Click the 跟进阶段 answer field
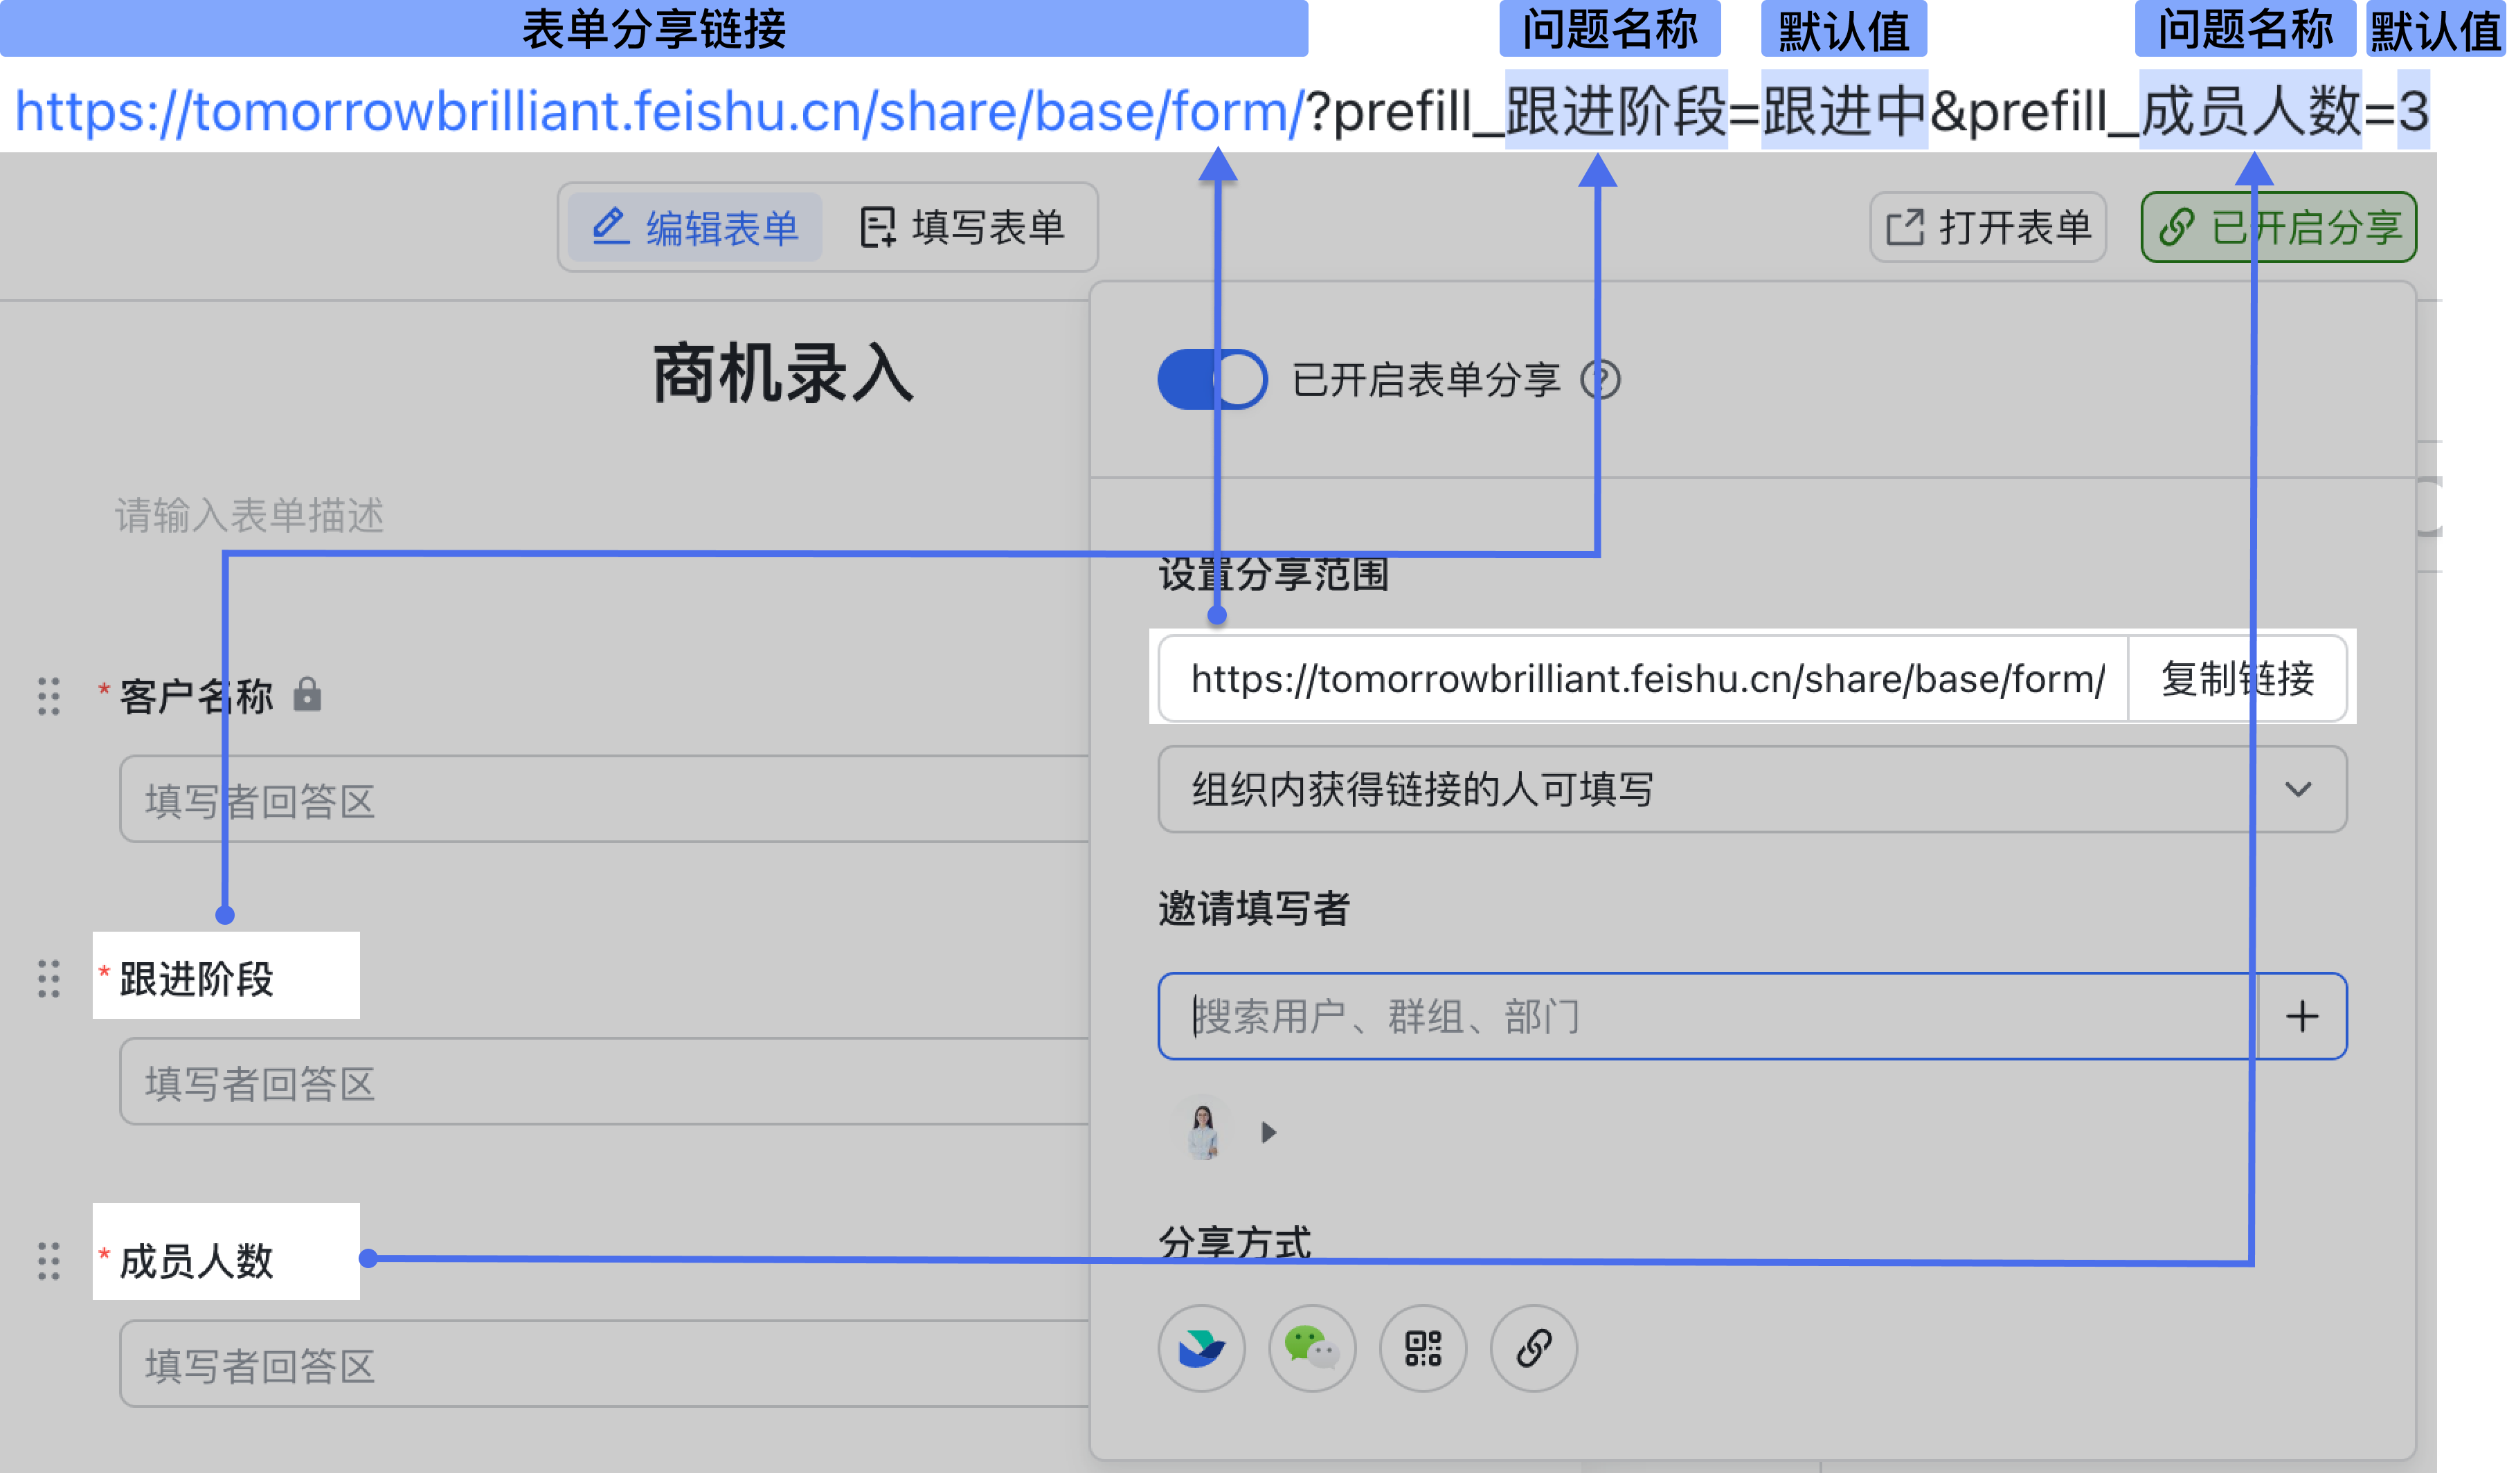This screenshot has width=2516, height=1473. click(605, 1082)
